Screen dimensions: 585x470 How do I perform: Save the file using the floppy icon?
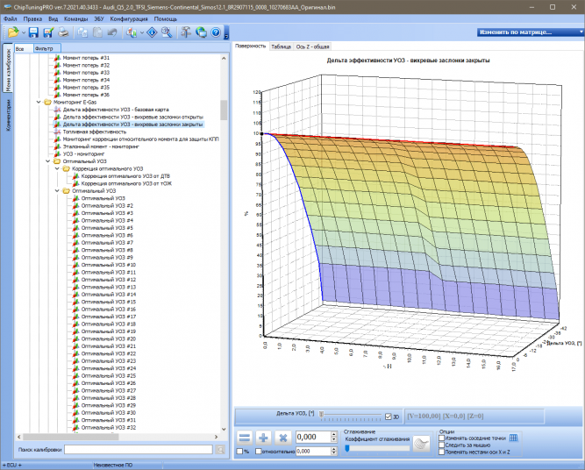[33, 32]
